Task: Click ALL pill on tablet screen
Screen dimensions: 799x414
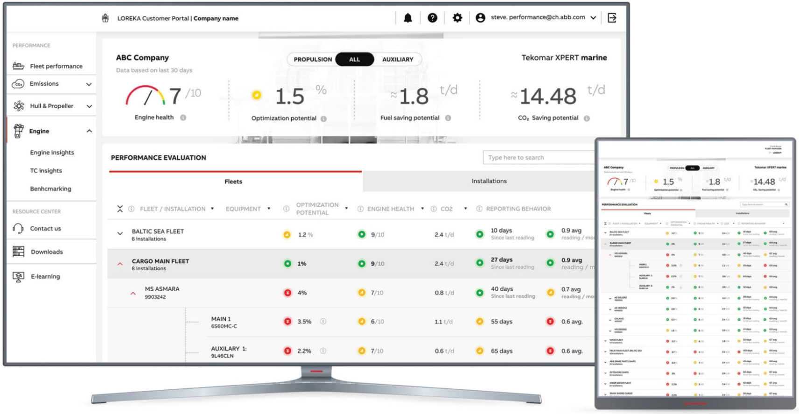Action: click(x=693, y=168)
